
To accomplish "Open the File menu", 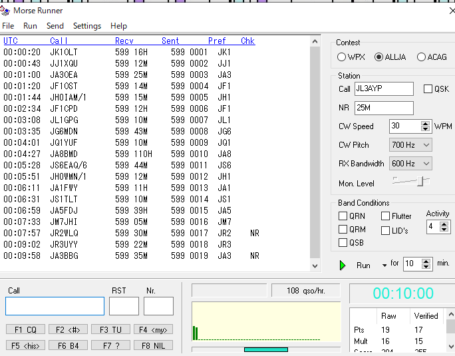I will tap(8, 26).
